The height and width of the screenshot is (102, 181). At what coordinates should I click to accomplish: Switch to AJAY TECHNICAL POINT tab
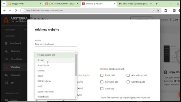tap(62, 4)
